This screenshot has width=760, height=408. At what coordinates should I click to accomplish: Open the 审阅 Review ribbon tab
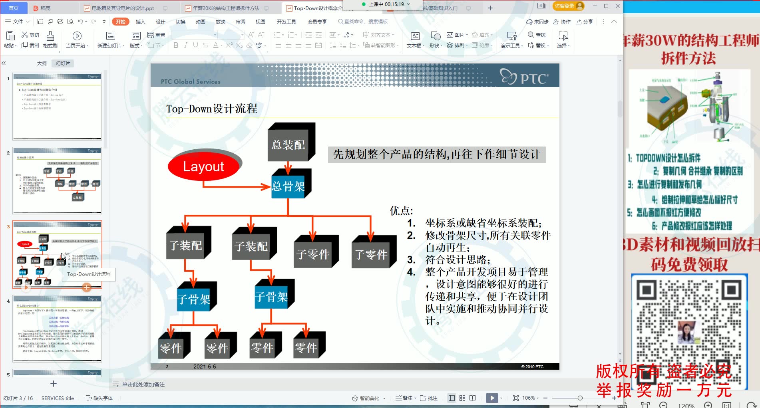point(241,22)
